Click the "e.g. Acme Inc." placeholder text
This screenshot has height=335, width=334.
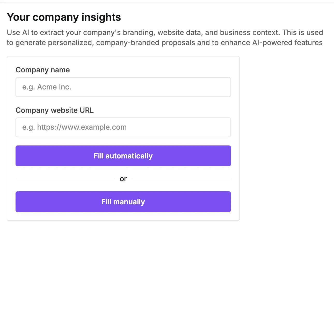47,87
